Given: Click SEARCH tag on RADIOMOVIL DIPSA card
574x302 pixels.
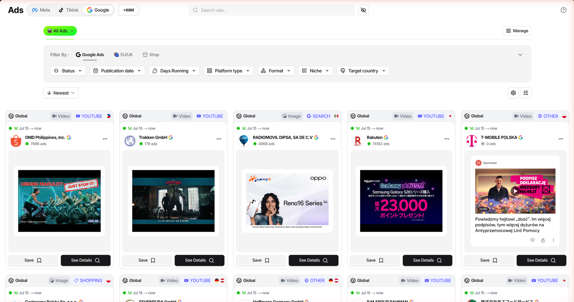Looking at the screenshot, I should 319,116.
